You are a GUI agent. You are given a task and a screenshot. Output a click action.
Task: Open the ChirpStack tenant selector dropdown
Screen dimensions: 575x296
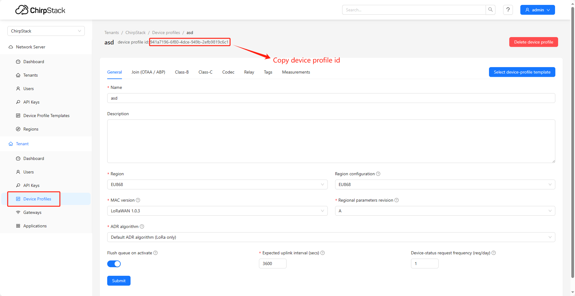pos(46,31)
